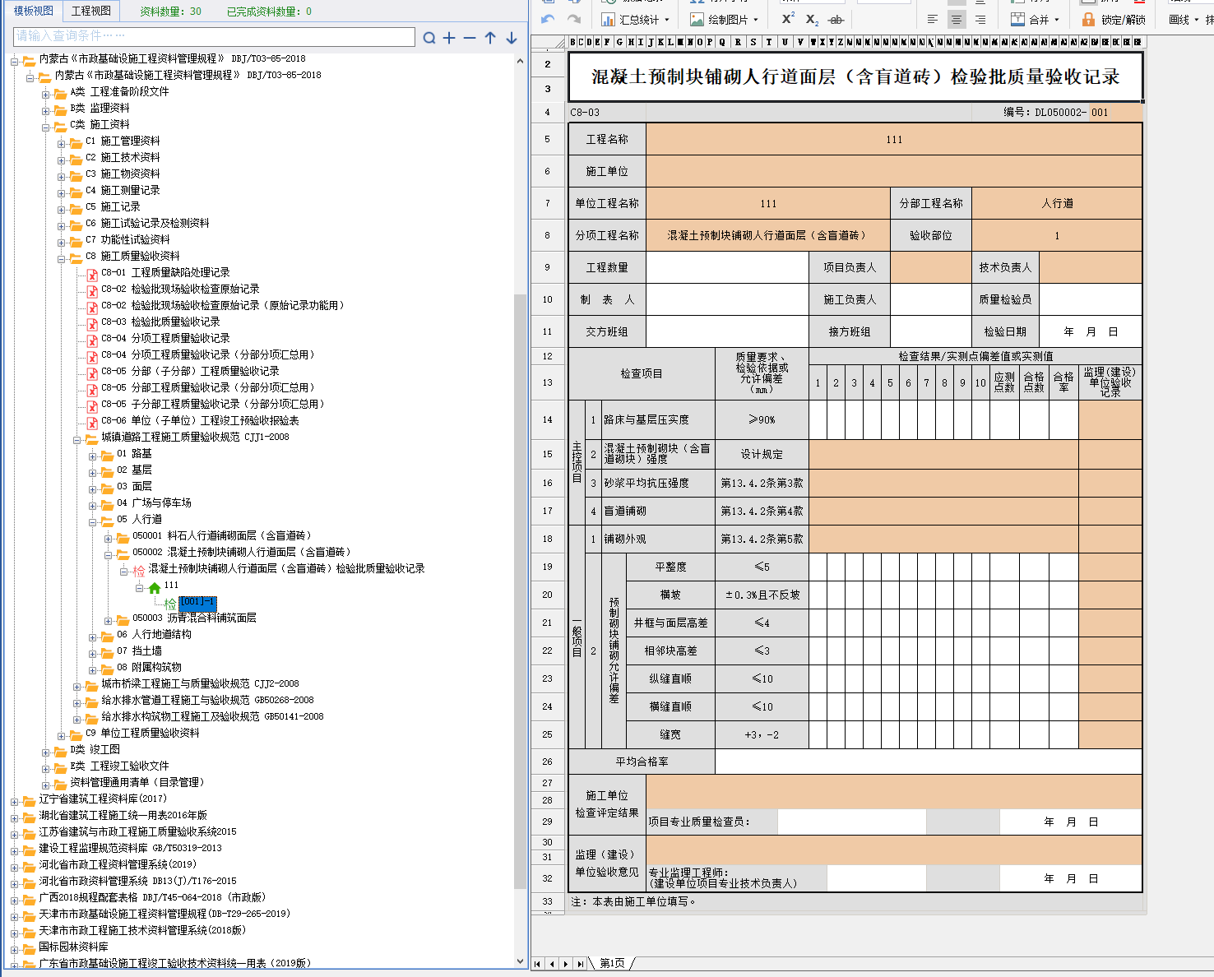Click the up arrow icon
The width and height of the screenshot is (1214, 977).
tap(490, 38)
